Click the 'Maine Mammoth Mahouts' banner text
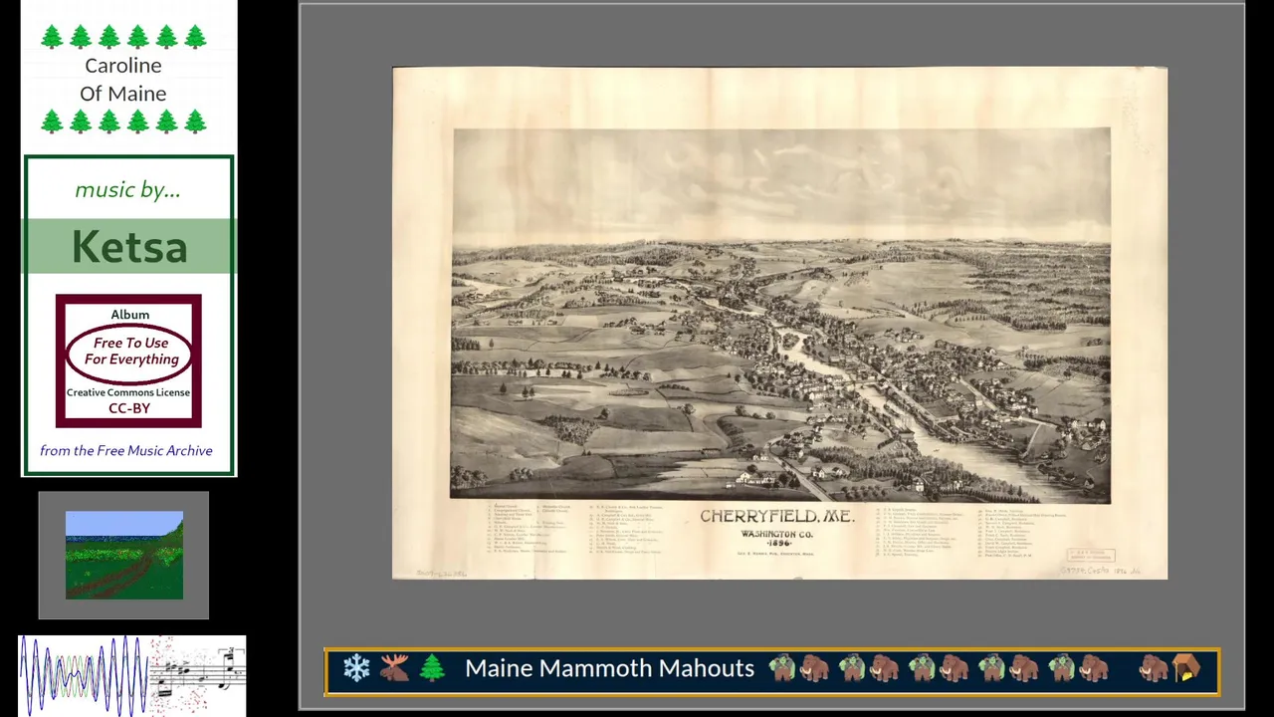 [x=609, y=668]
